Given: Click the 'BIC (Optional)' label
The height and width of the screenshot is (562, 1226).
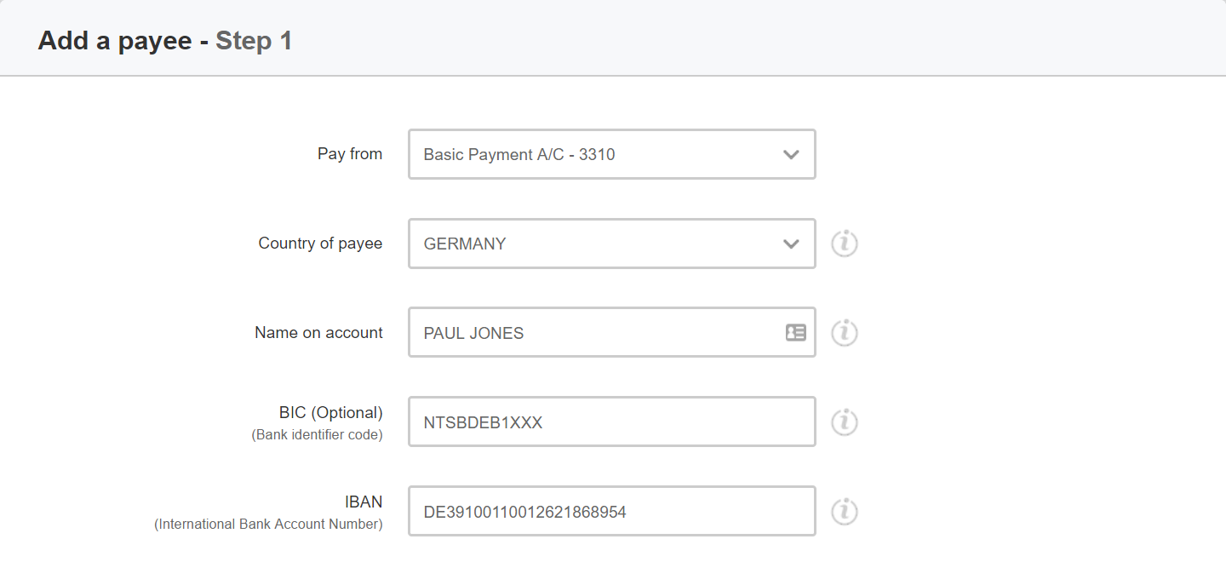Looking at the screenshot, I should [331, 413].
